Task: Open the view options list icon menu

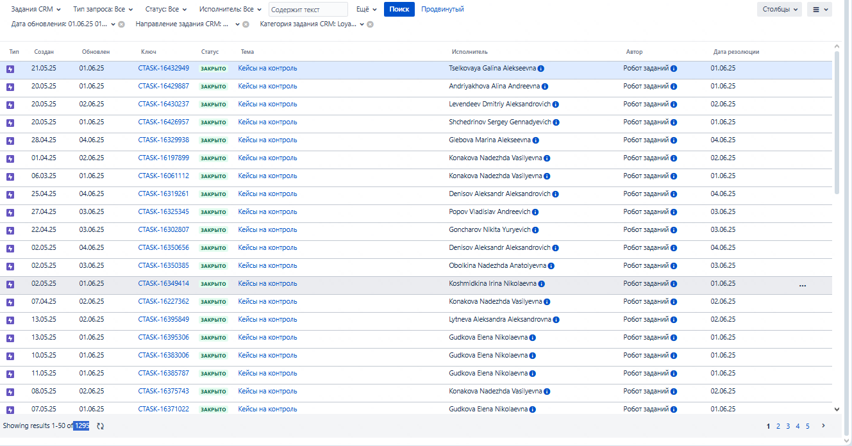Action: tap(819, 10)
